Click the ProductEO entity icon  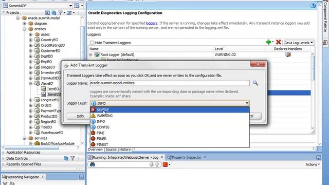point(37,116)
